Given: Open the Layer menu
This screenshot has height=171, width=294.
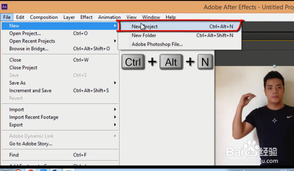Looking at the screenshot, I should coord(69,17).
